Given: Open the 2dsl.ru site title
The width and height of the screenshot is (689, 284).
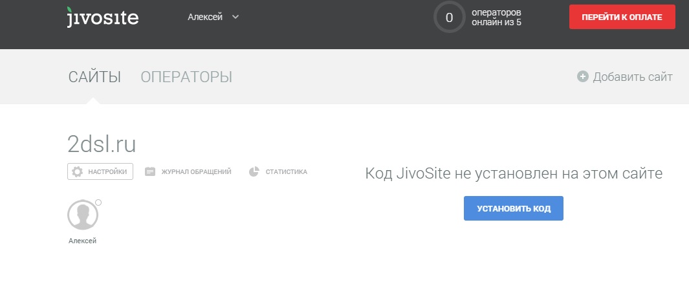Looking at the screenshot, I should 102,144.
